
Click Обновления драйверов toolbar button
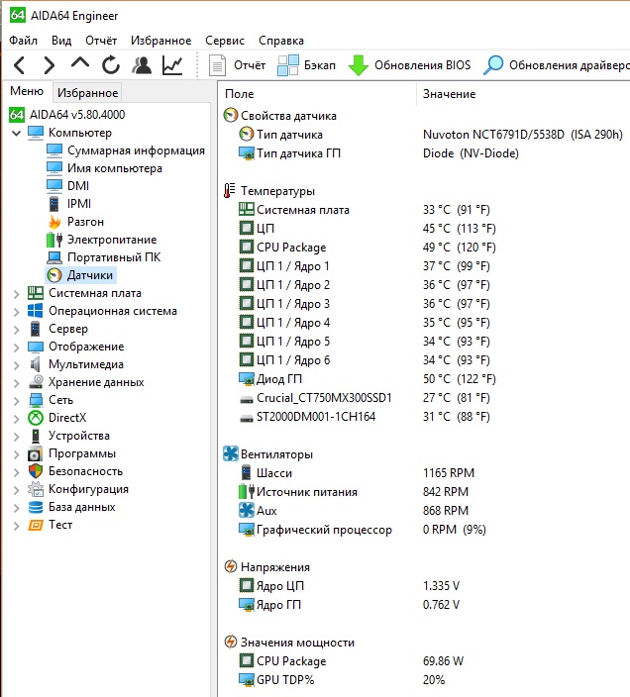point(556,65)
